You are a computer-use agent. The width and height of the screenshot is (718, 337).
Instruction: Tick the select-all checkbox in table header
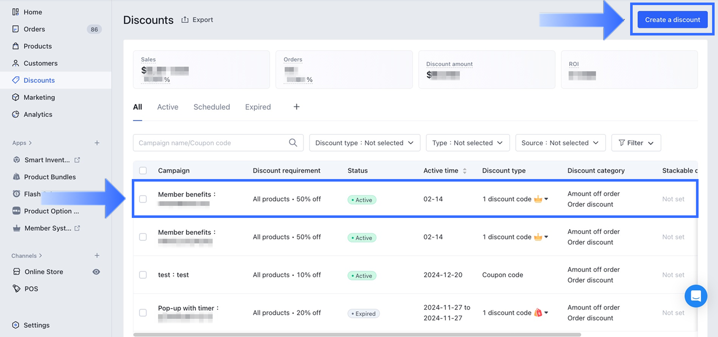[143, 171]
